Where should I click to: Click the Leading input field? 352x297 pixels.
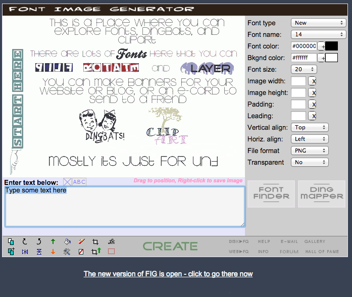click(298, 116)
